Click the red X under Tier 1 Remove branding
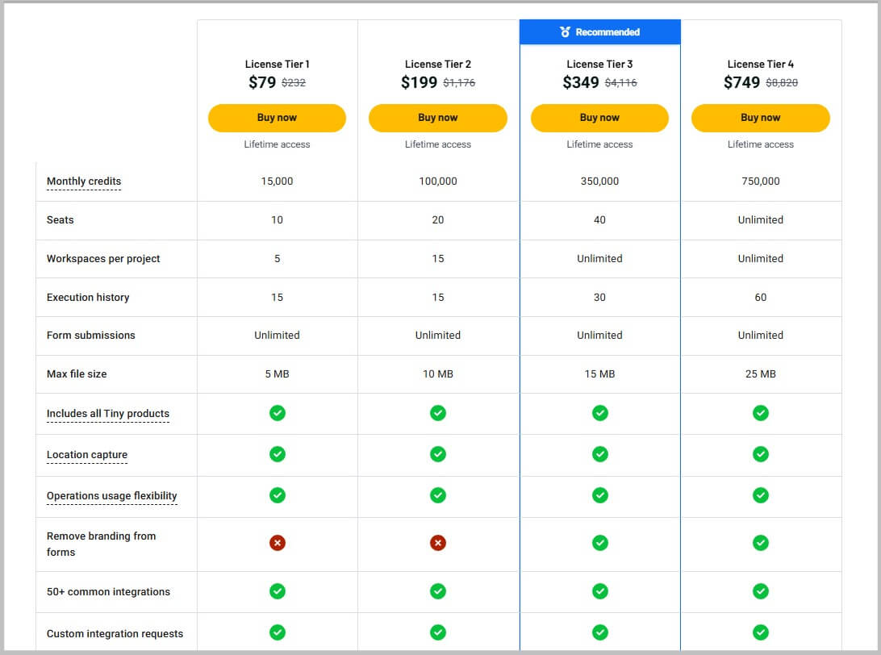The height and width of the screenshot is (655, 881). coord(277,543)
